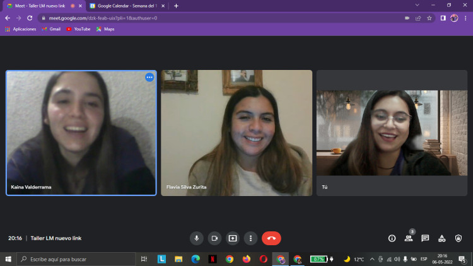Select Flavia Silva Zurita's video tile

(x=237, y=133)
